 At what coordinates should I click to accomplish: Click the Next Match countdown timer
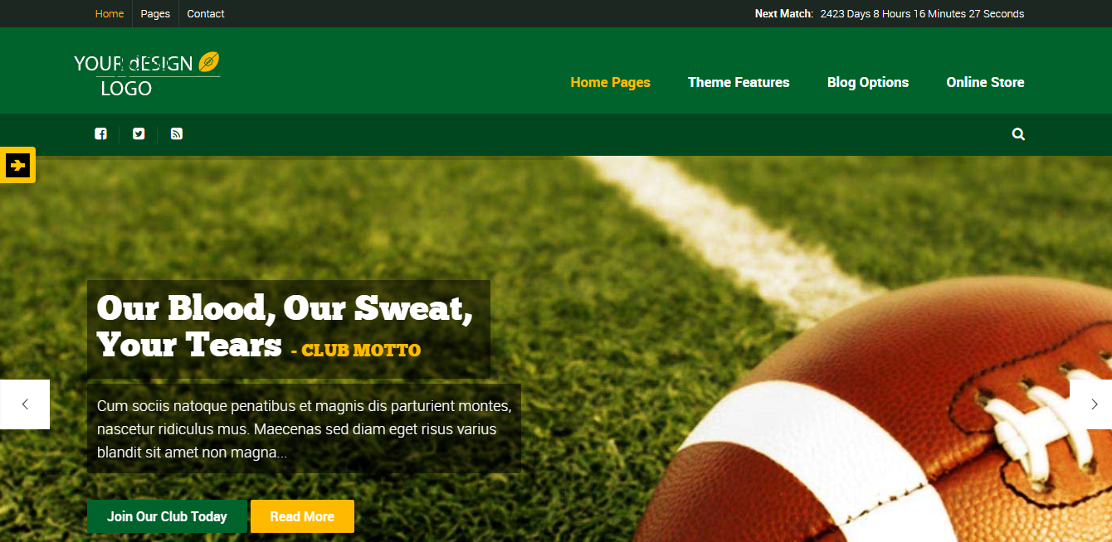coord(922,13)
